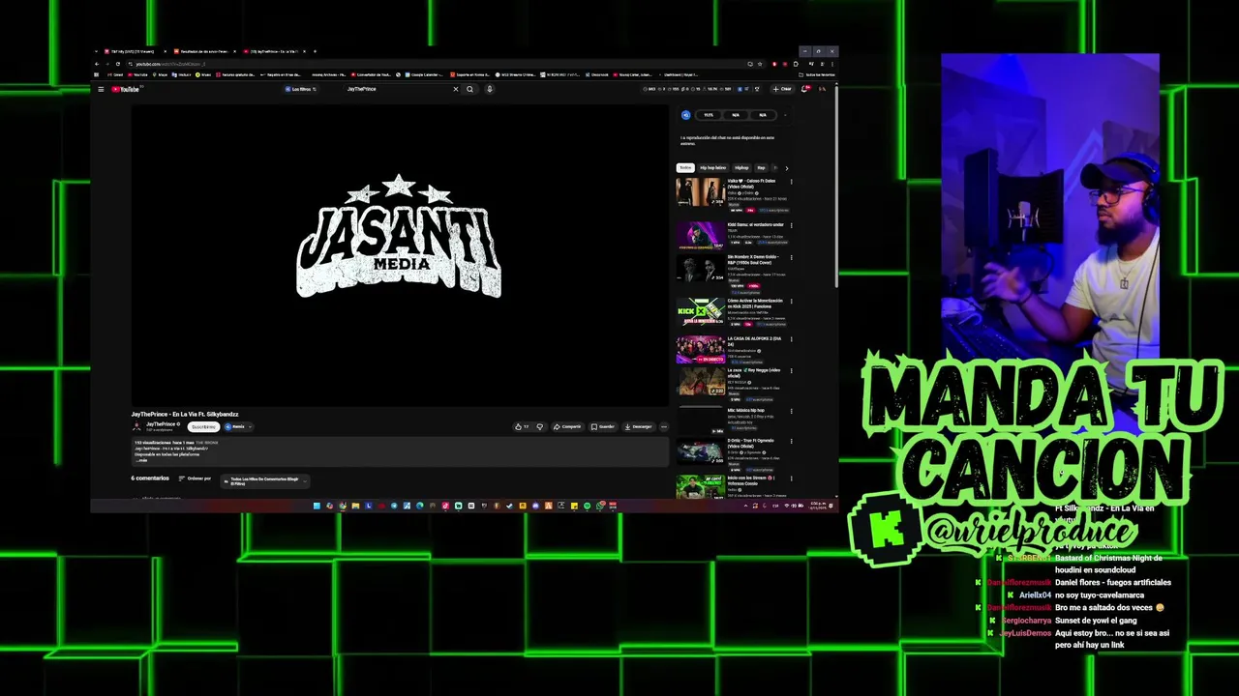This screenshot has height=696, width=1239.
Task: Reload the page in the browser
Action: point(118,64)
